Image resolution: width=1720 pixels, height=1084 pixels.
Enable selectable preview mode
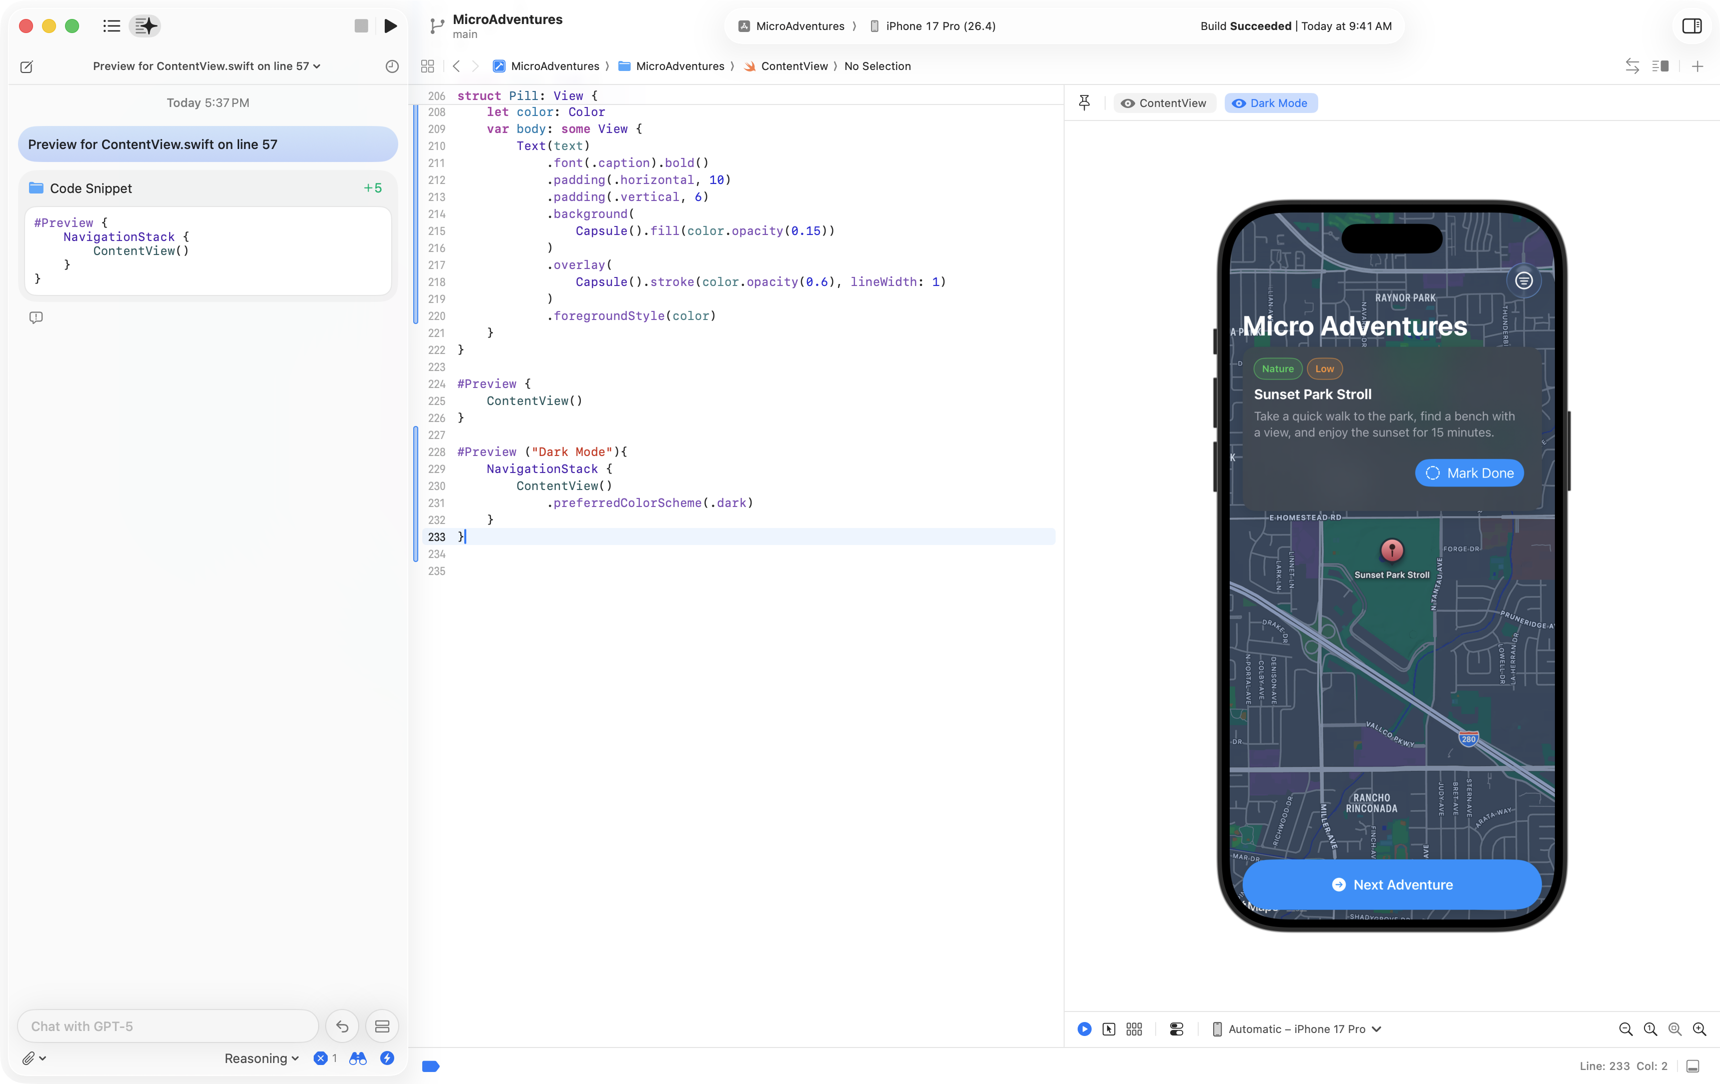click(1109, 1029)
